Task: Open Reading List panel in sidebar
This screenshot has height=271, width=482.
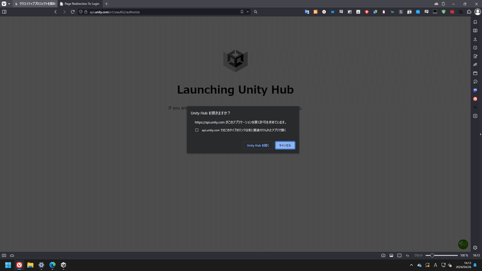Action: click(475, 31)
